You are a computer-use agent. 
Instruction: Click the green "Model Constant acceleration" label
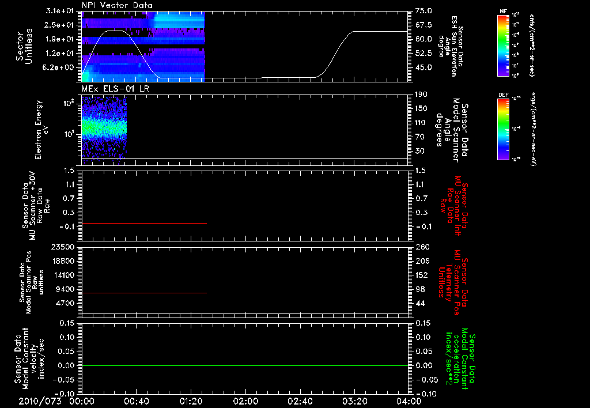tap(460, 358)
